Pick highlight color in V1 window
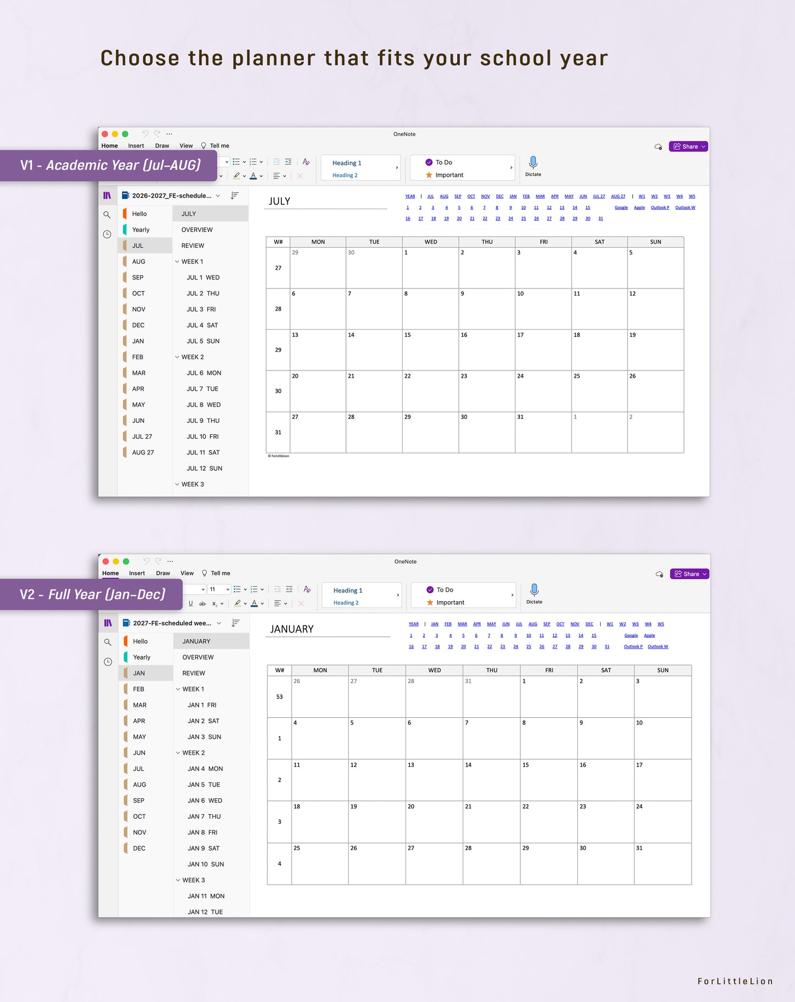795x1002 pixels. click(237, 176)
